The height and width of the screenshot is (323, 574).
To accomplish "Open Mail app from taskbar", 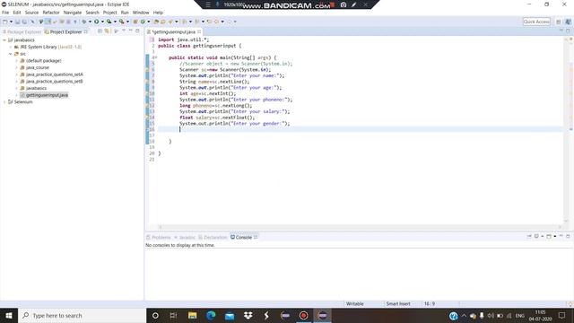I will click(230, 315).
